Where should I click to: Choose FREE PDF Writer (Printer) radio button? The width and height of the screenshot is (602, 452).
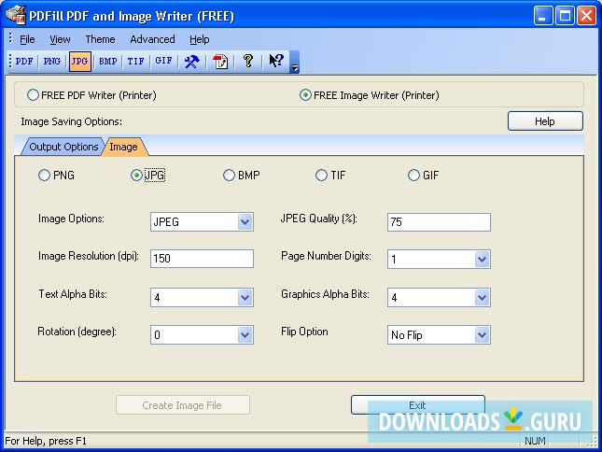33,95
